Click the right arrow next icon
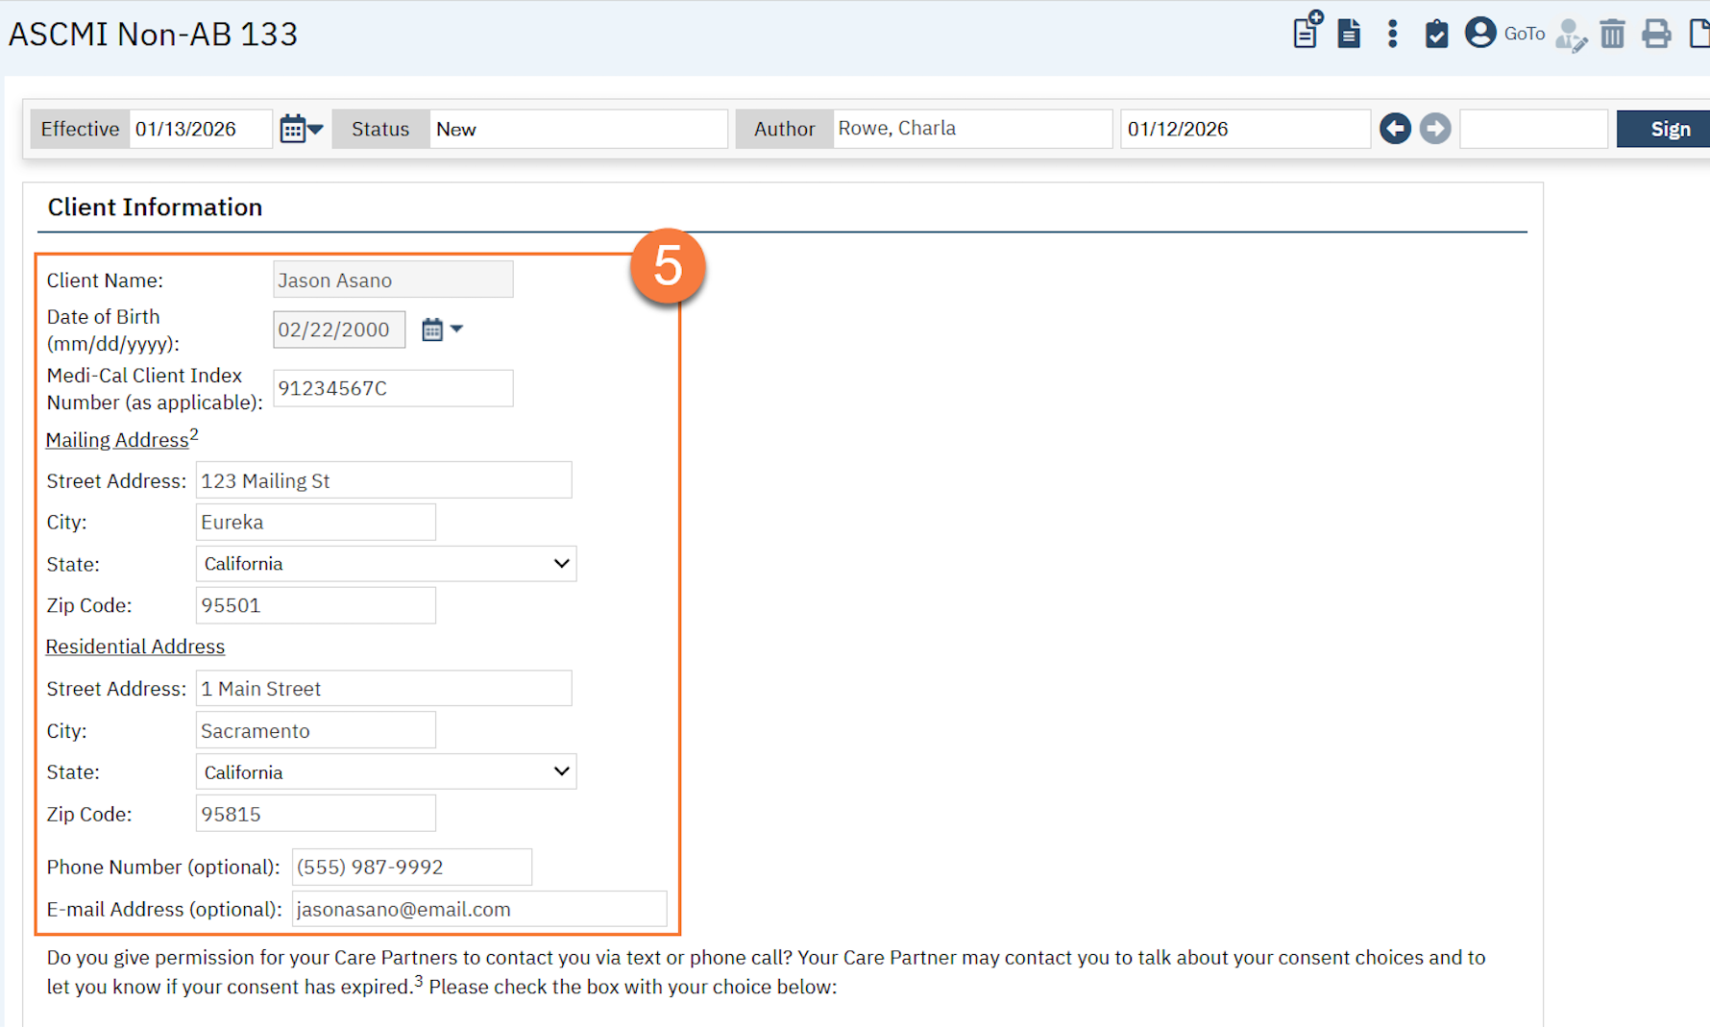This screenshot has width=1710, height=1027. tap(1435, 129)
